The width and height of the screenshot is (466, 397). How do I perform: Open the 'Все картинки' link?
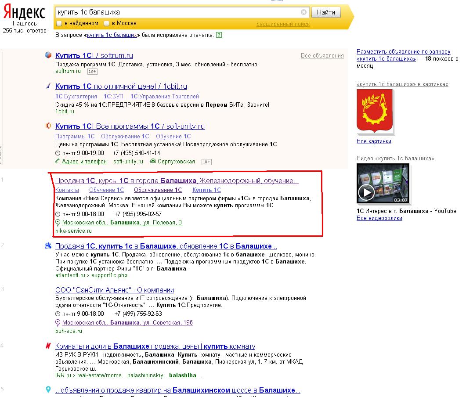tap(374, 141)
